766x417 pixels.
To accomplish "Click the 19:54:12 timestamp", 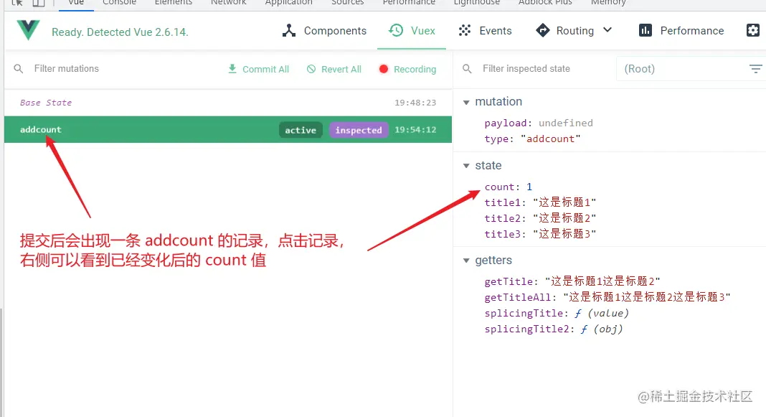I will 415,130.
